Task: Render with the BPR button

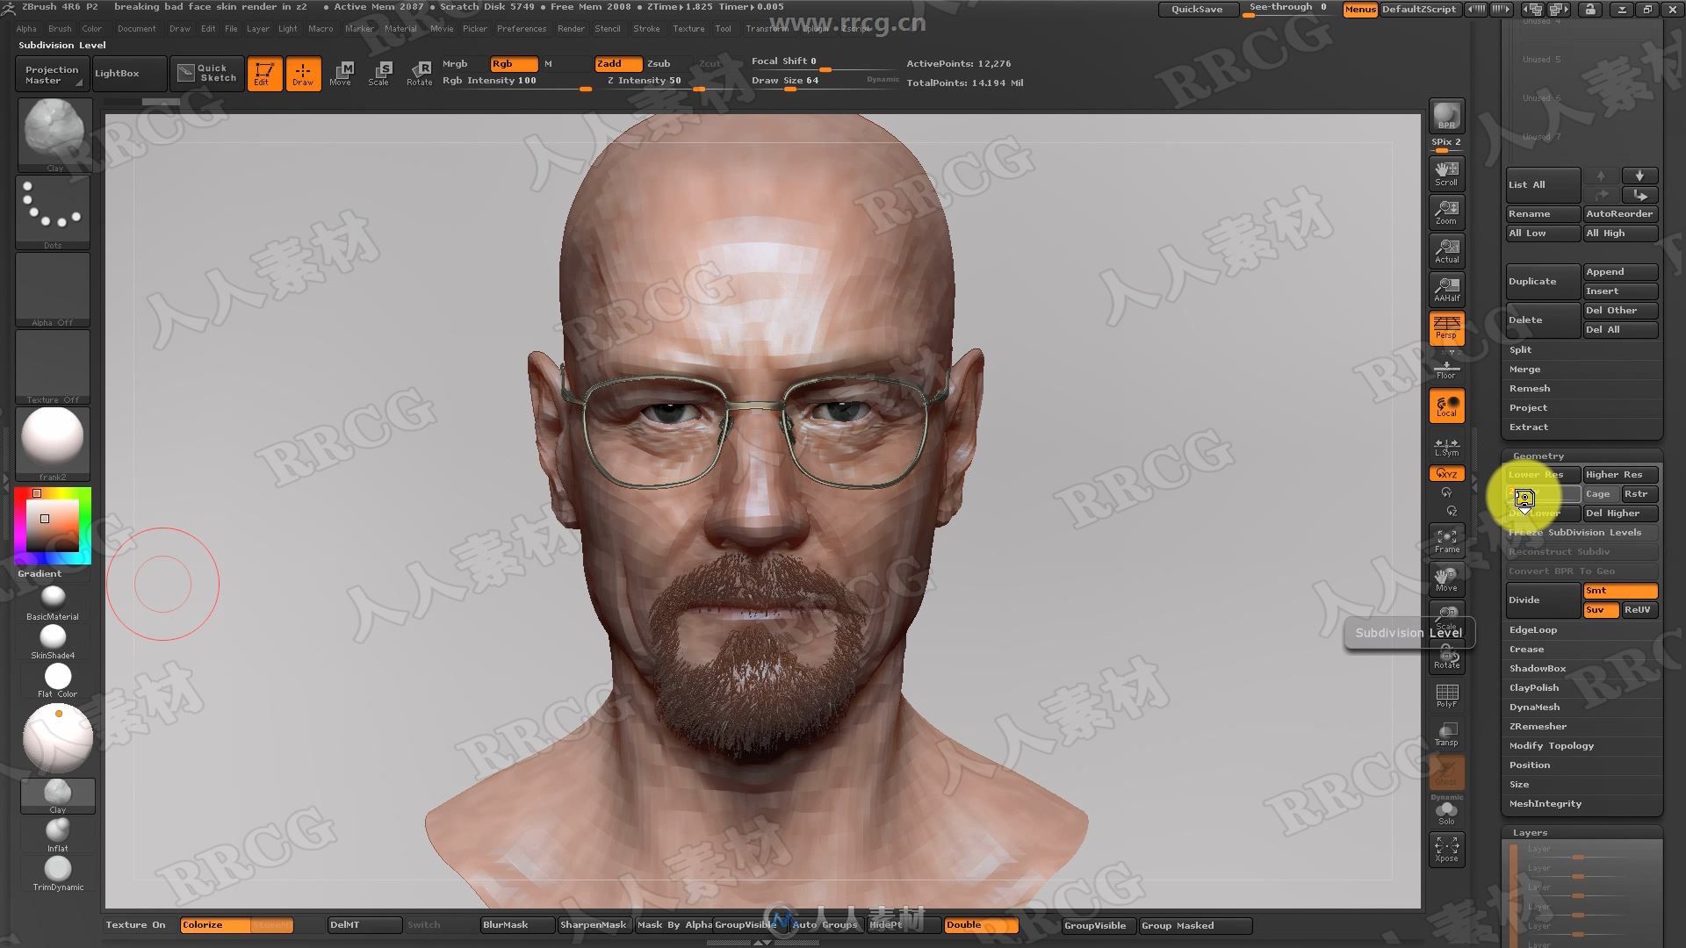Action: tap(1446, 115)
